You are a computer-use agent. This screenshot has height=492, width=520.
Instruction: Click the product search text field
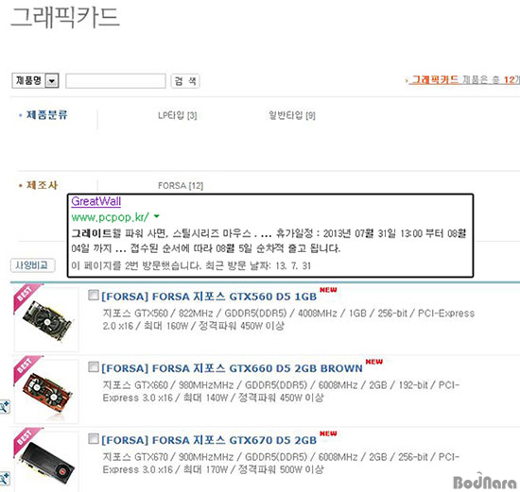pos(115,81)
